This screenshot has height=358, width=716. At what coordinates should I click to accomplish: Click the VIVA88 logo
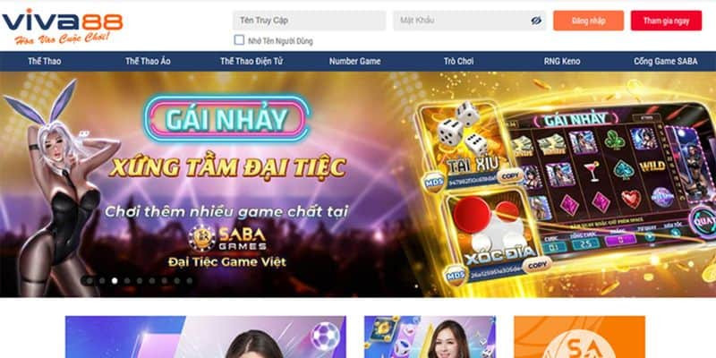(62, 28)
